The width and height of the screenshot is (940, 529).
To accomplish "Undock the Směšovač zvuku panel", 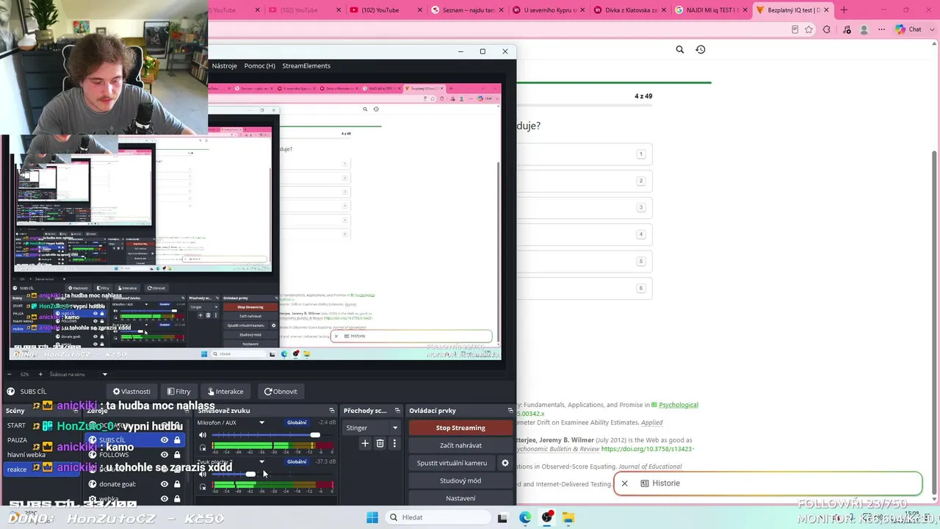I will click(x=332, y=411).
